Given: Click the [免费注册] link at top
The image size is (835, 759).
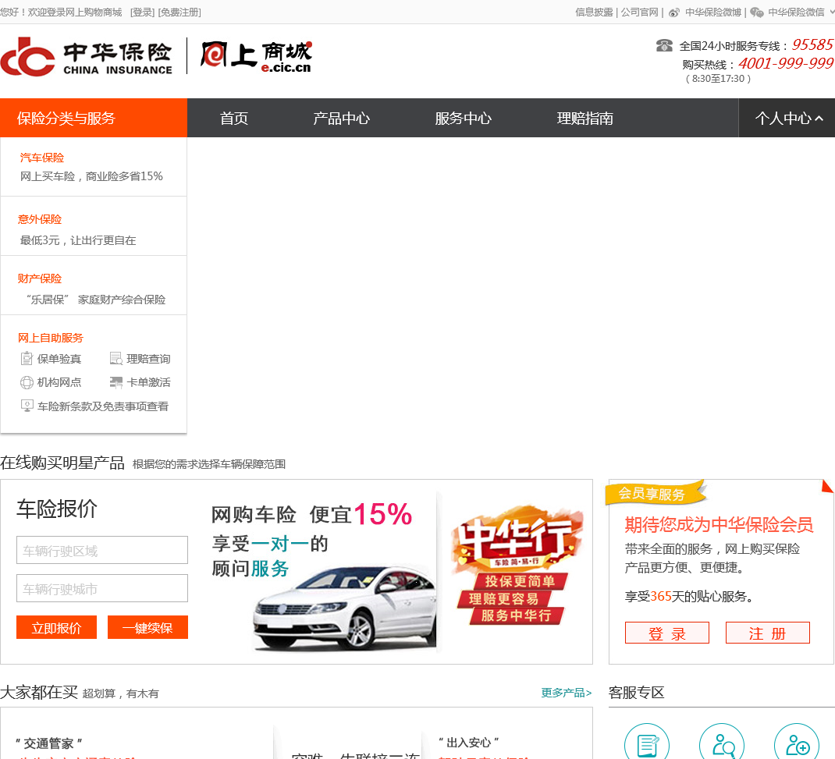Looking at the screenshot, I should click(179, 12).
